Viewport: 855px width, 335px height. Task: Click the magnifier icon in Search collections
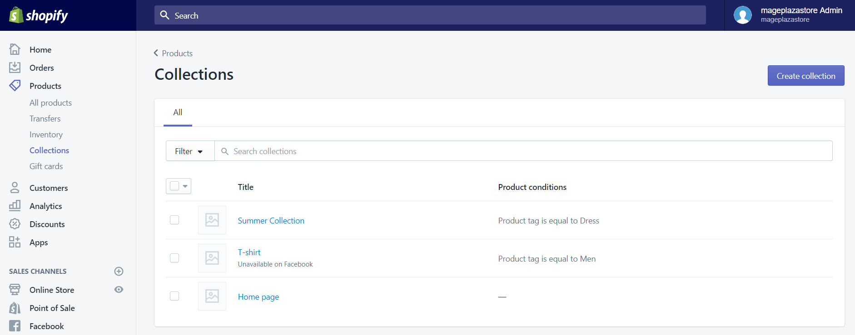pyautogui.click(x=224, y=151)
